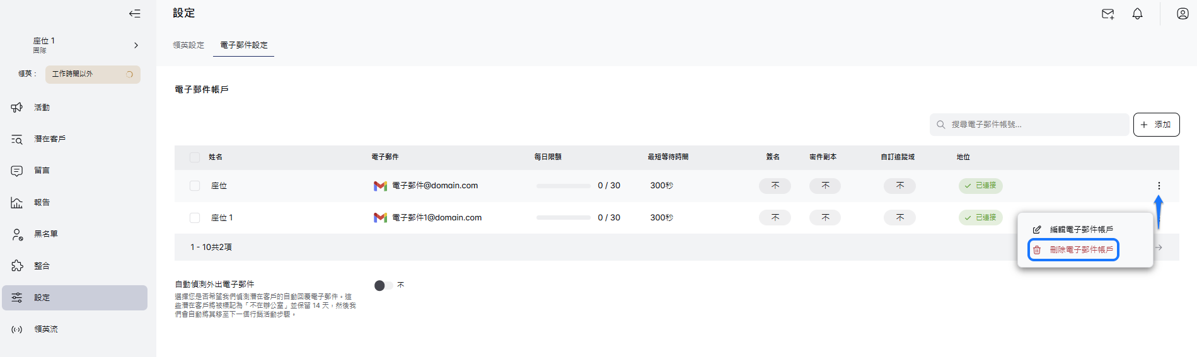Switch to the 領英設定 tab

(x=188, y=45)
